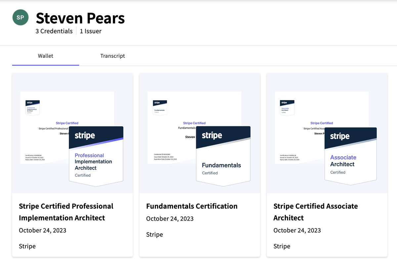
Task: Open Stripe Certified Professional Implementation Architect title
Action: 66,212
